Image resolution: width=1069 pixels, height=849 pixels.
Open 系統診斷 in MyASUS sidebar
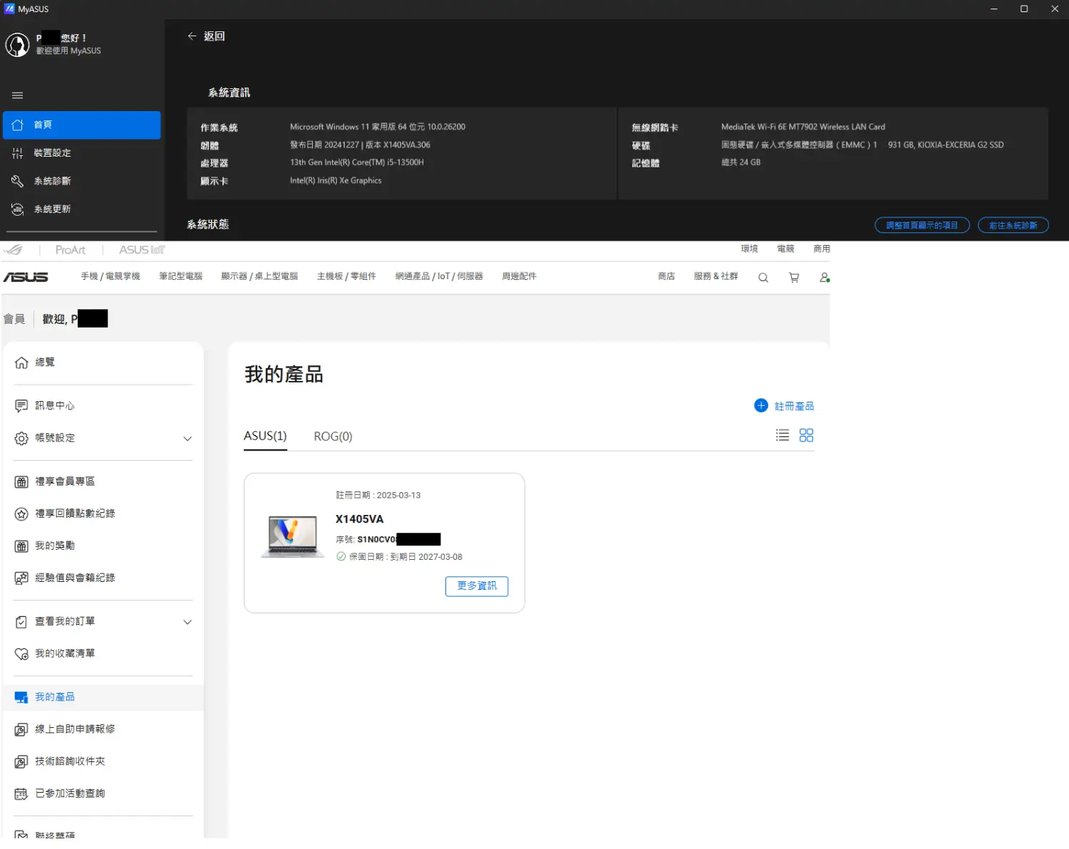coord(52,181)
